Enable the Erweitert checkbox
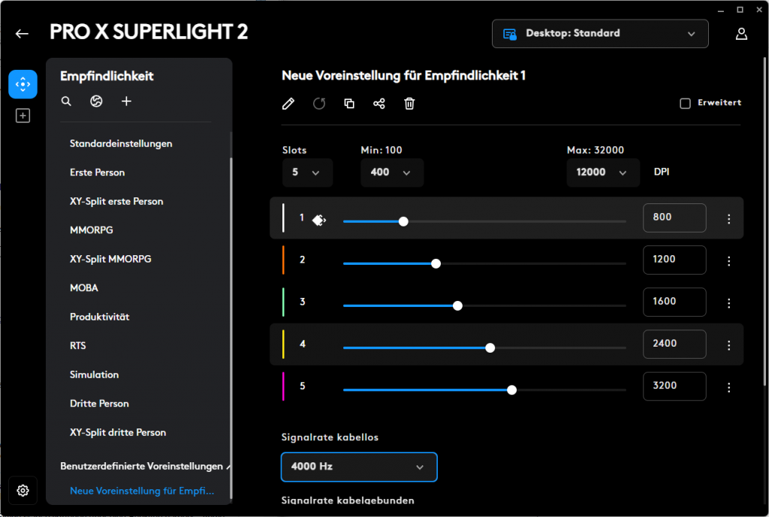The height and width of the screenshot is (517, 769). [685, 103]
